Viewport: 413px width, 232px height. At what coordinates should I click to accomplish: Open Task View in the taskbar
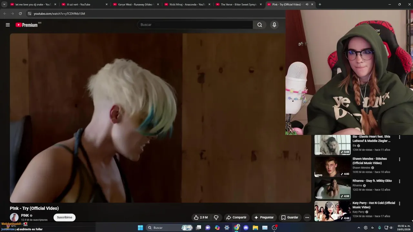point(199,228)
